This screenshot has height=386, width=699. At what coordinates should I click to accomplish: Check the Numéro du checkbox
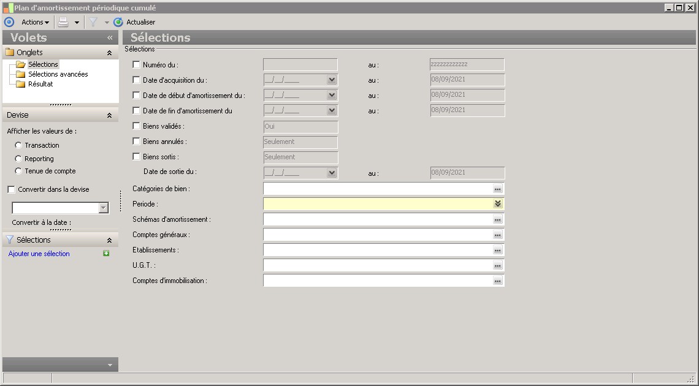point(136,64)
